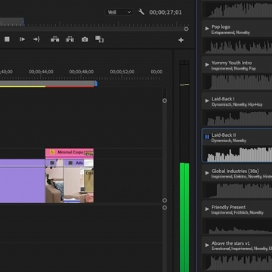Stop playback in the Program Monitor
Viewport: 272px width, 272px height.
tap(7, 39)
